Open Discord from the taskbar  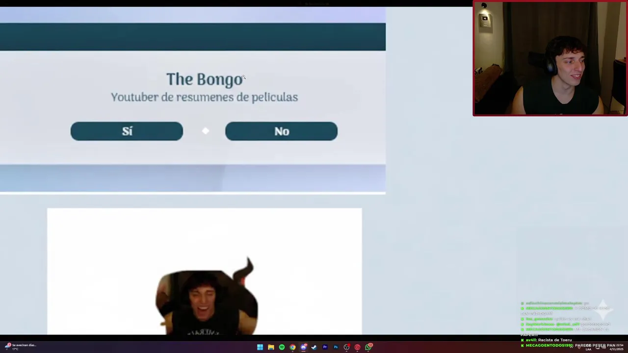[x=303, y=347]
